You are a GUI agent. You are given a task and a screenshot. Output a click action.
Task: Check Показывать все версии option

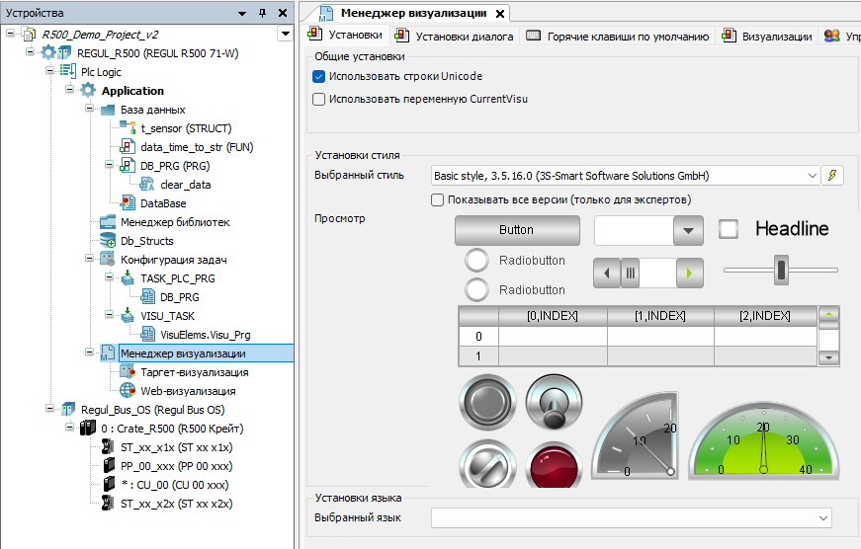point(438,199)
